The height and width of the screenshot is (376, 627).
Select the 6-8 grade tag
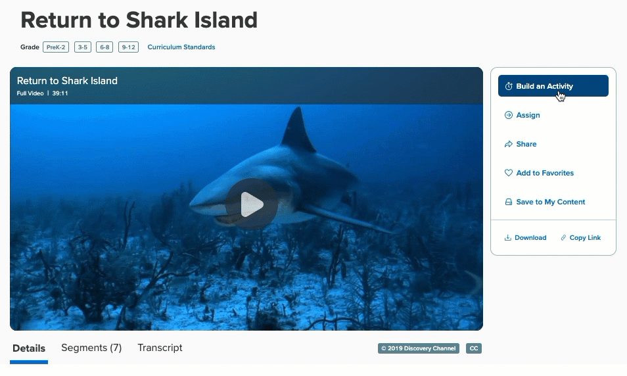click(x=104, y=47)
